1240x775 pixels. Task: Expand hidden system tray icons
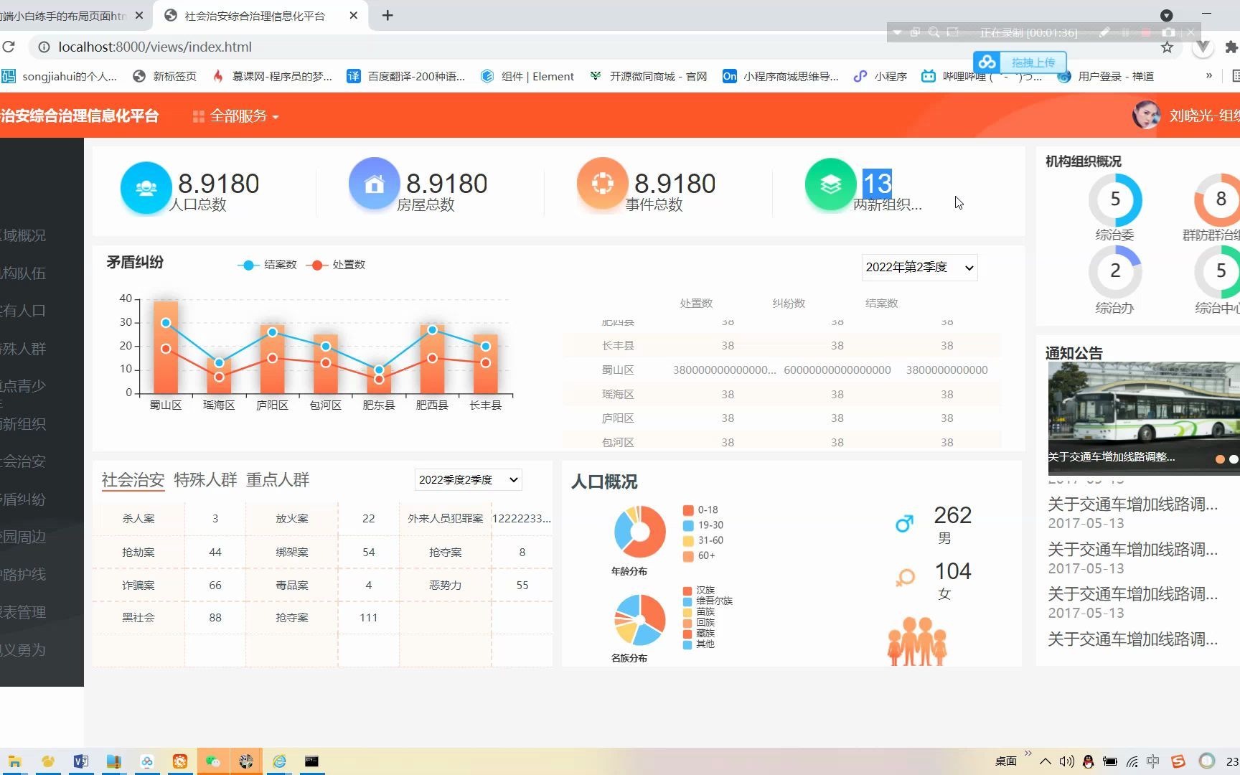[x=1046, y=761]
